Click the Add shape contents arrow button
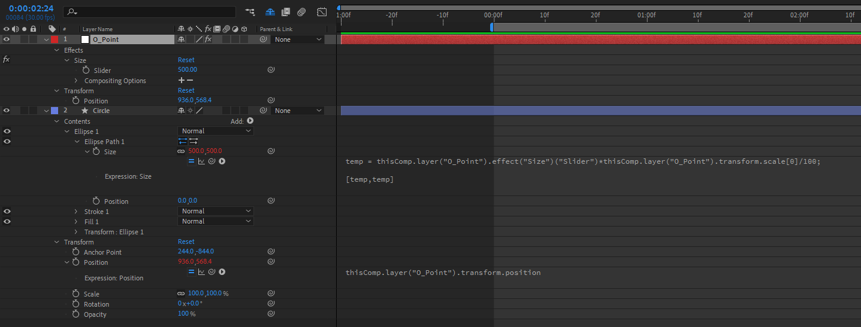 point(250,121)
